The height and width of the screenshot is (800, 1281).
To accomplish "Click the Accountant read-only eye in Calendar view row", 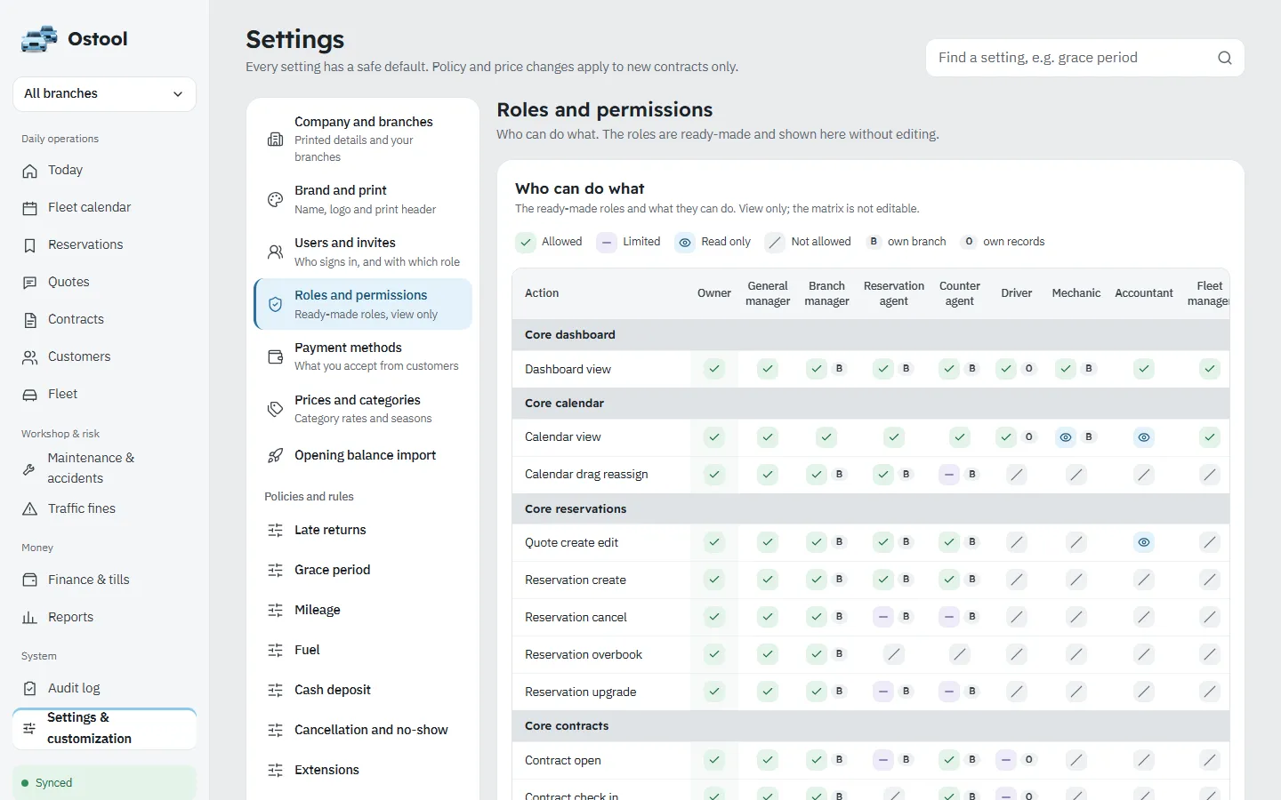I will [1144, 437].
